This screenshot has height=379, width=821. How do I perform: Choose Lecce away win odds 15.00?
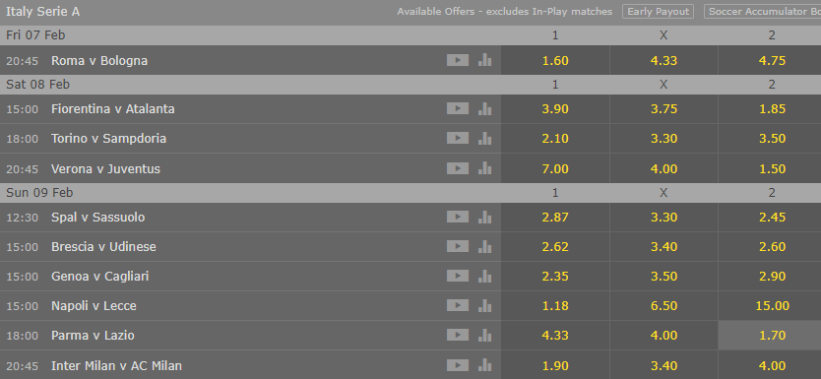pos(771,306)
